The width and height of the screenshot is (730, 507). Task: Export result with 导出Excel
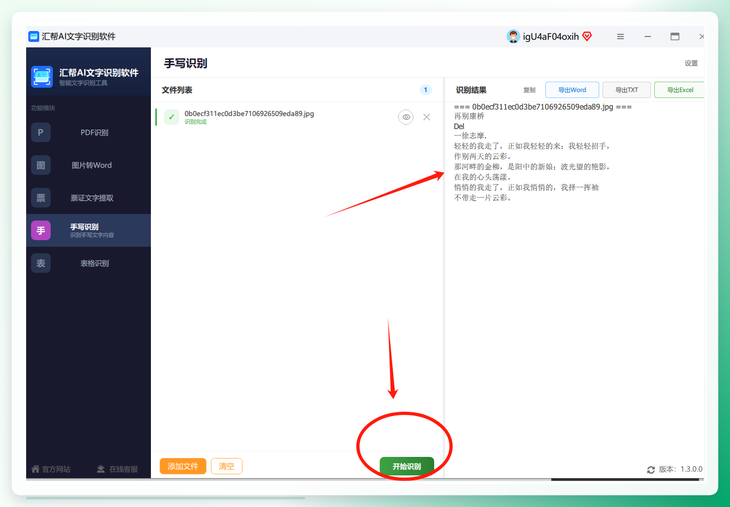click(x=680, y=90)
